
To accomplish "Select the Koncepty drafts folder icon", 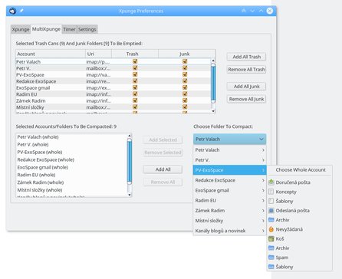I will pos(271,192).
